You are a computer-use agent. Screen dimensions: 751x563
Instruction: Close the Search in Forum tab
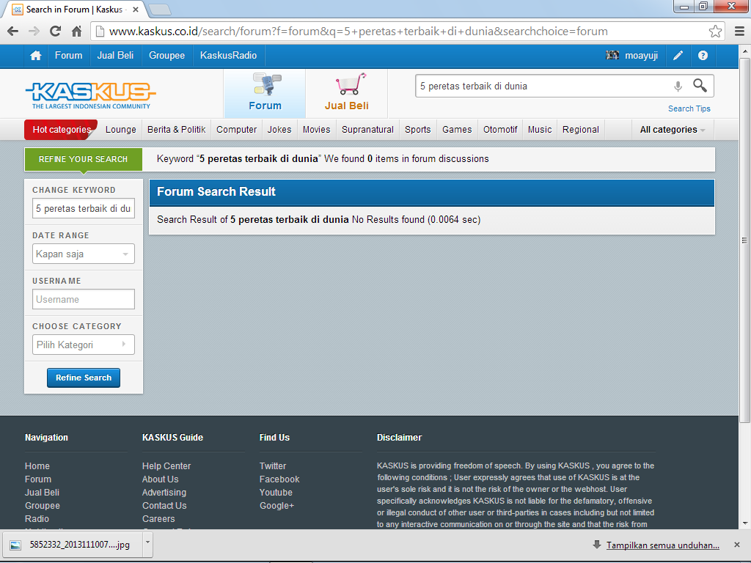tap(136, 10)
